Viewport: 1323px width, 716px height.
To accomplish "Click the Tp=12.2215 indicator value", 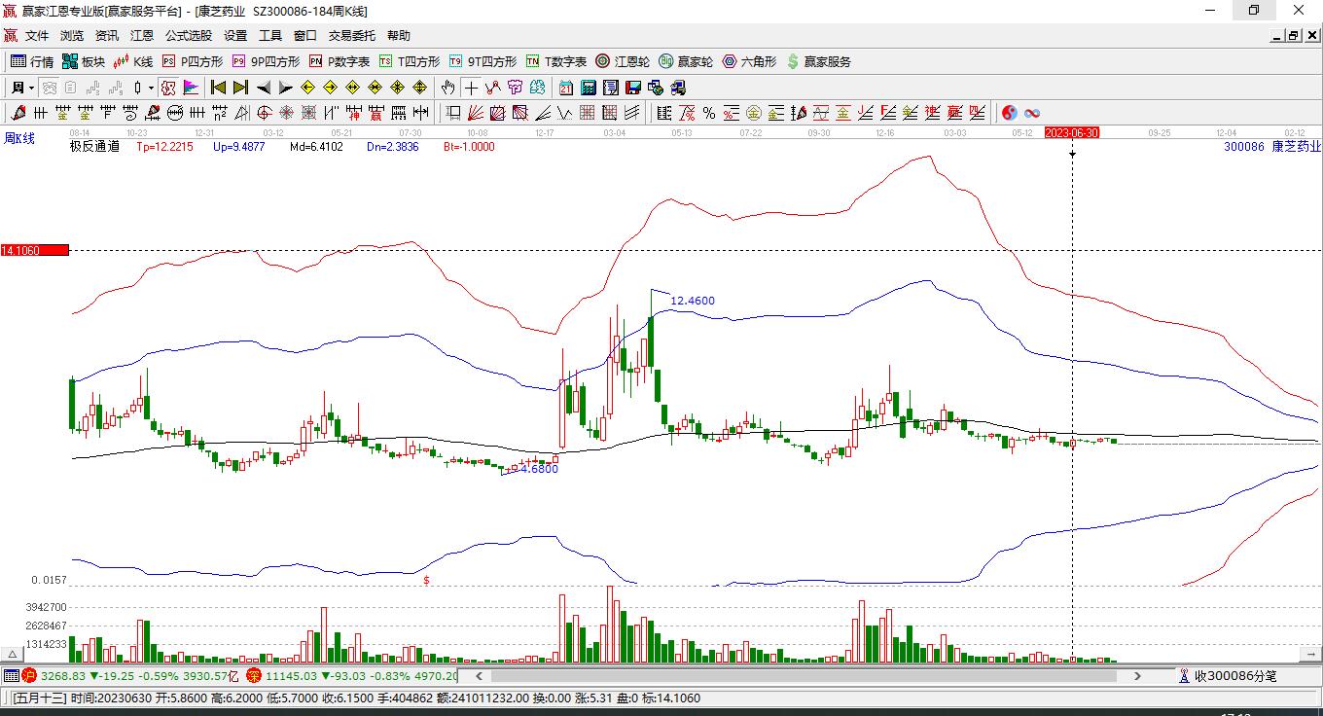I will [x=164, y=147].
